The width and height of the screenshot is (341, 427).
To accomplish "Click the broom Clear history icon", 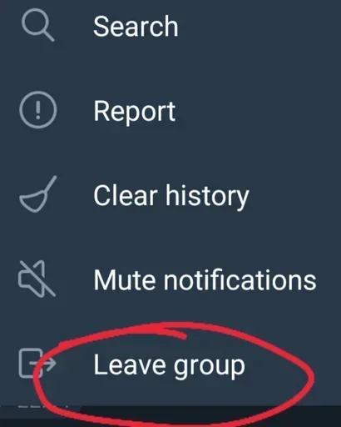I will pyautogui.click(x=38, y=194).
